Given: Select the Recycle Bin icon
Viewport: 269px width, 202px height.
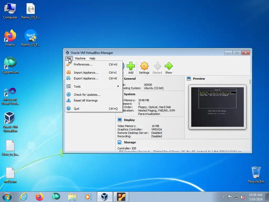Looking at the screenshot, I should (256, 175).
